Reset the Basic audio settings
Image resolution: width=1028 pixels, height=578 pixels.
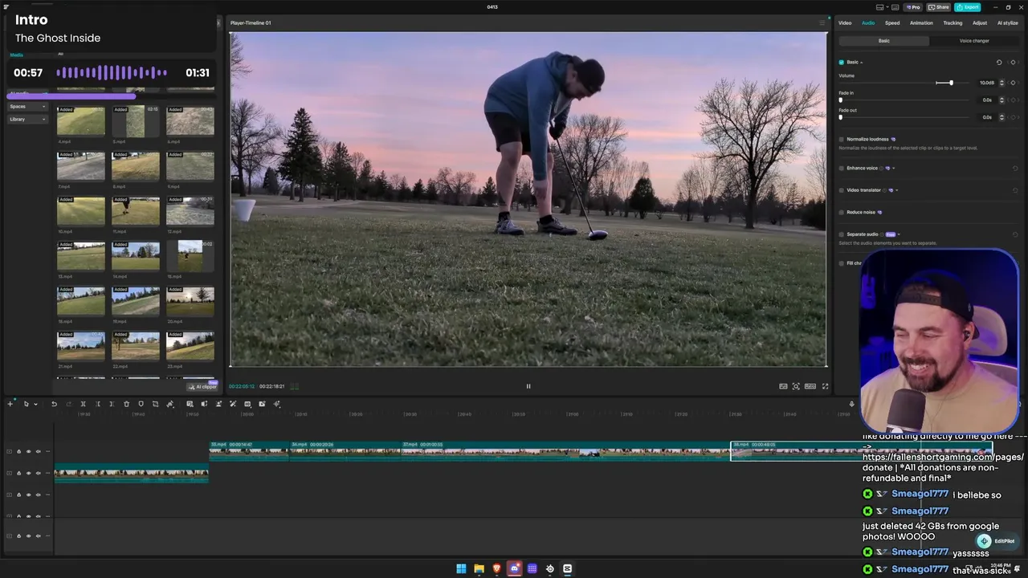pos(999,62)
